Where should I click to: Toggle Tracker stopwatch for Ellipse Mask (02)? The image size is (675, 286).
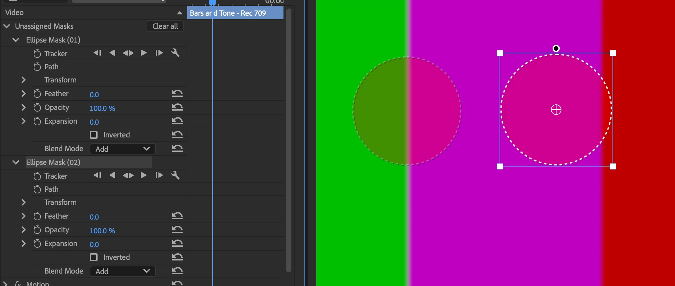pos(37,176)
